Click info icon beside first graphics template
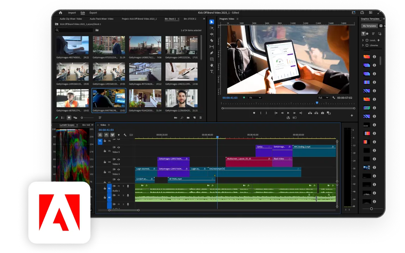The width and height of the screenshot is (405, 253). pos(374,57)
